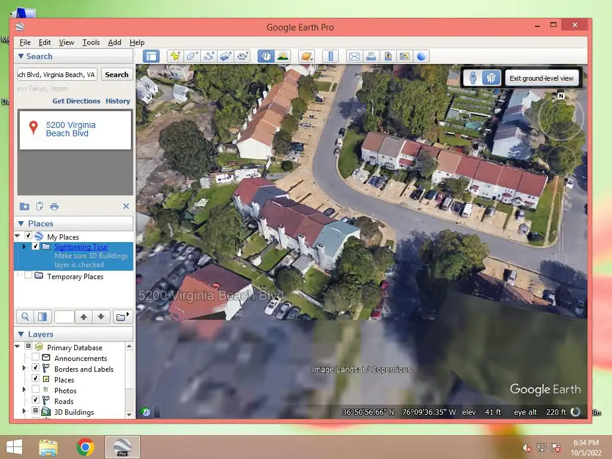Print the current view from toolbar

[371, 57]
